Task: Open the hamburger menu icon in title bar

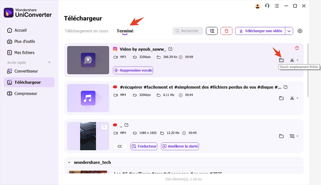Action: [x=276, y=6]
